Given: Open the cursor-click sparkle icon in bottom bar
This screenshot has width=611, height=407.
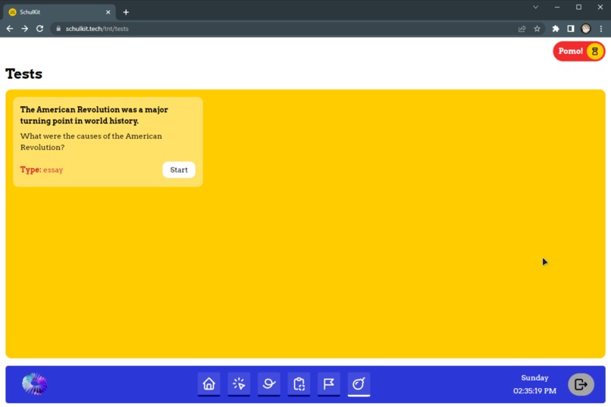Looking at the screenshot, I should pos(239,384).
